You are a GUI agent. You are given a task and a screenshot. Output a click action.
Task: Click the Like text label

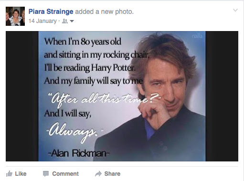coord(21,174)
